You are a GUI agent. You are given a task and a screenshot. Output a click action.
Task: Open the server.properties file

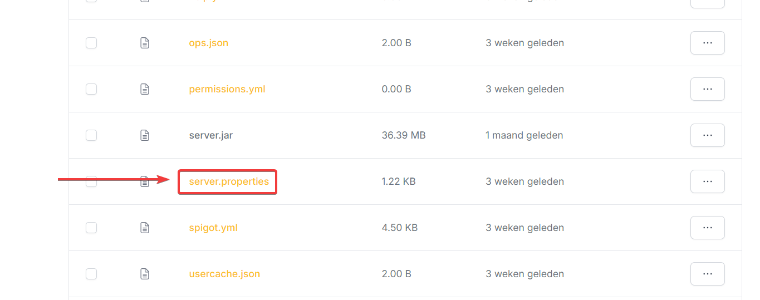click(229, 181)
